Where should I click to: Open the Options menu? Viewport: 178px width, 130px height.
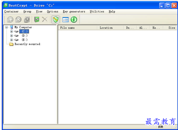point(52,11)
